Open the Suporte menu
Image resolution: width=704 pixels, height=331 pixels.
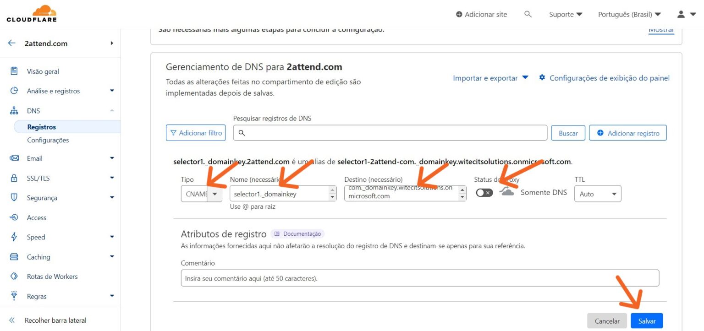(566, 14)
